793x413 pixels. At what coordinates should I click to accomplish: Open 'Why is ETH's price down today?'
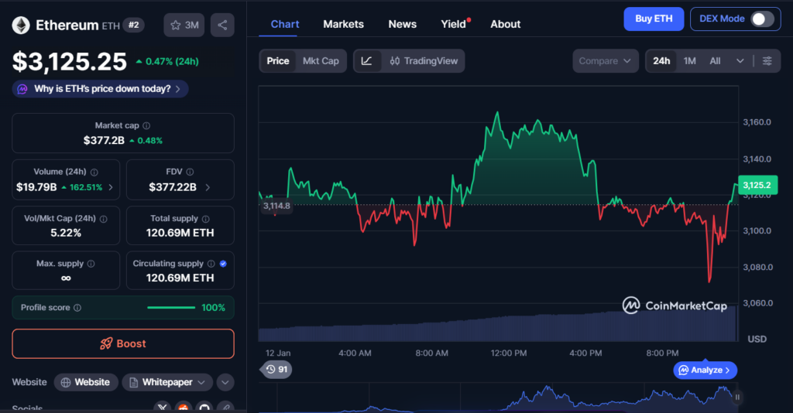(101, 89)
